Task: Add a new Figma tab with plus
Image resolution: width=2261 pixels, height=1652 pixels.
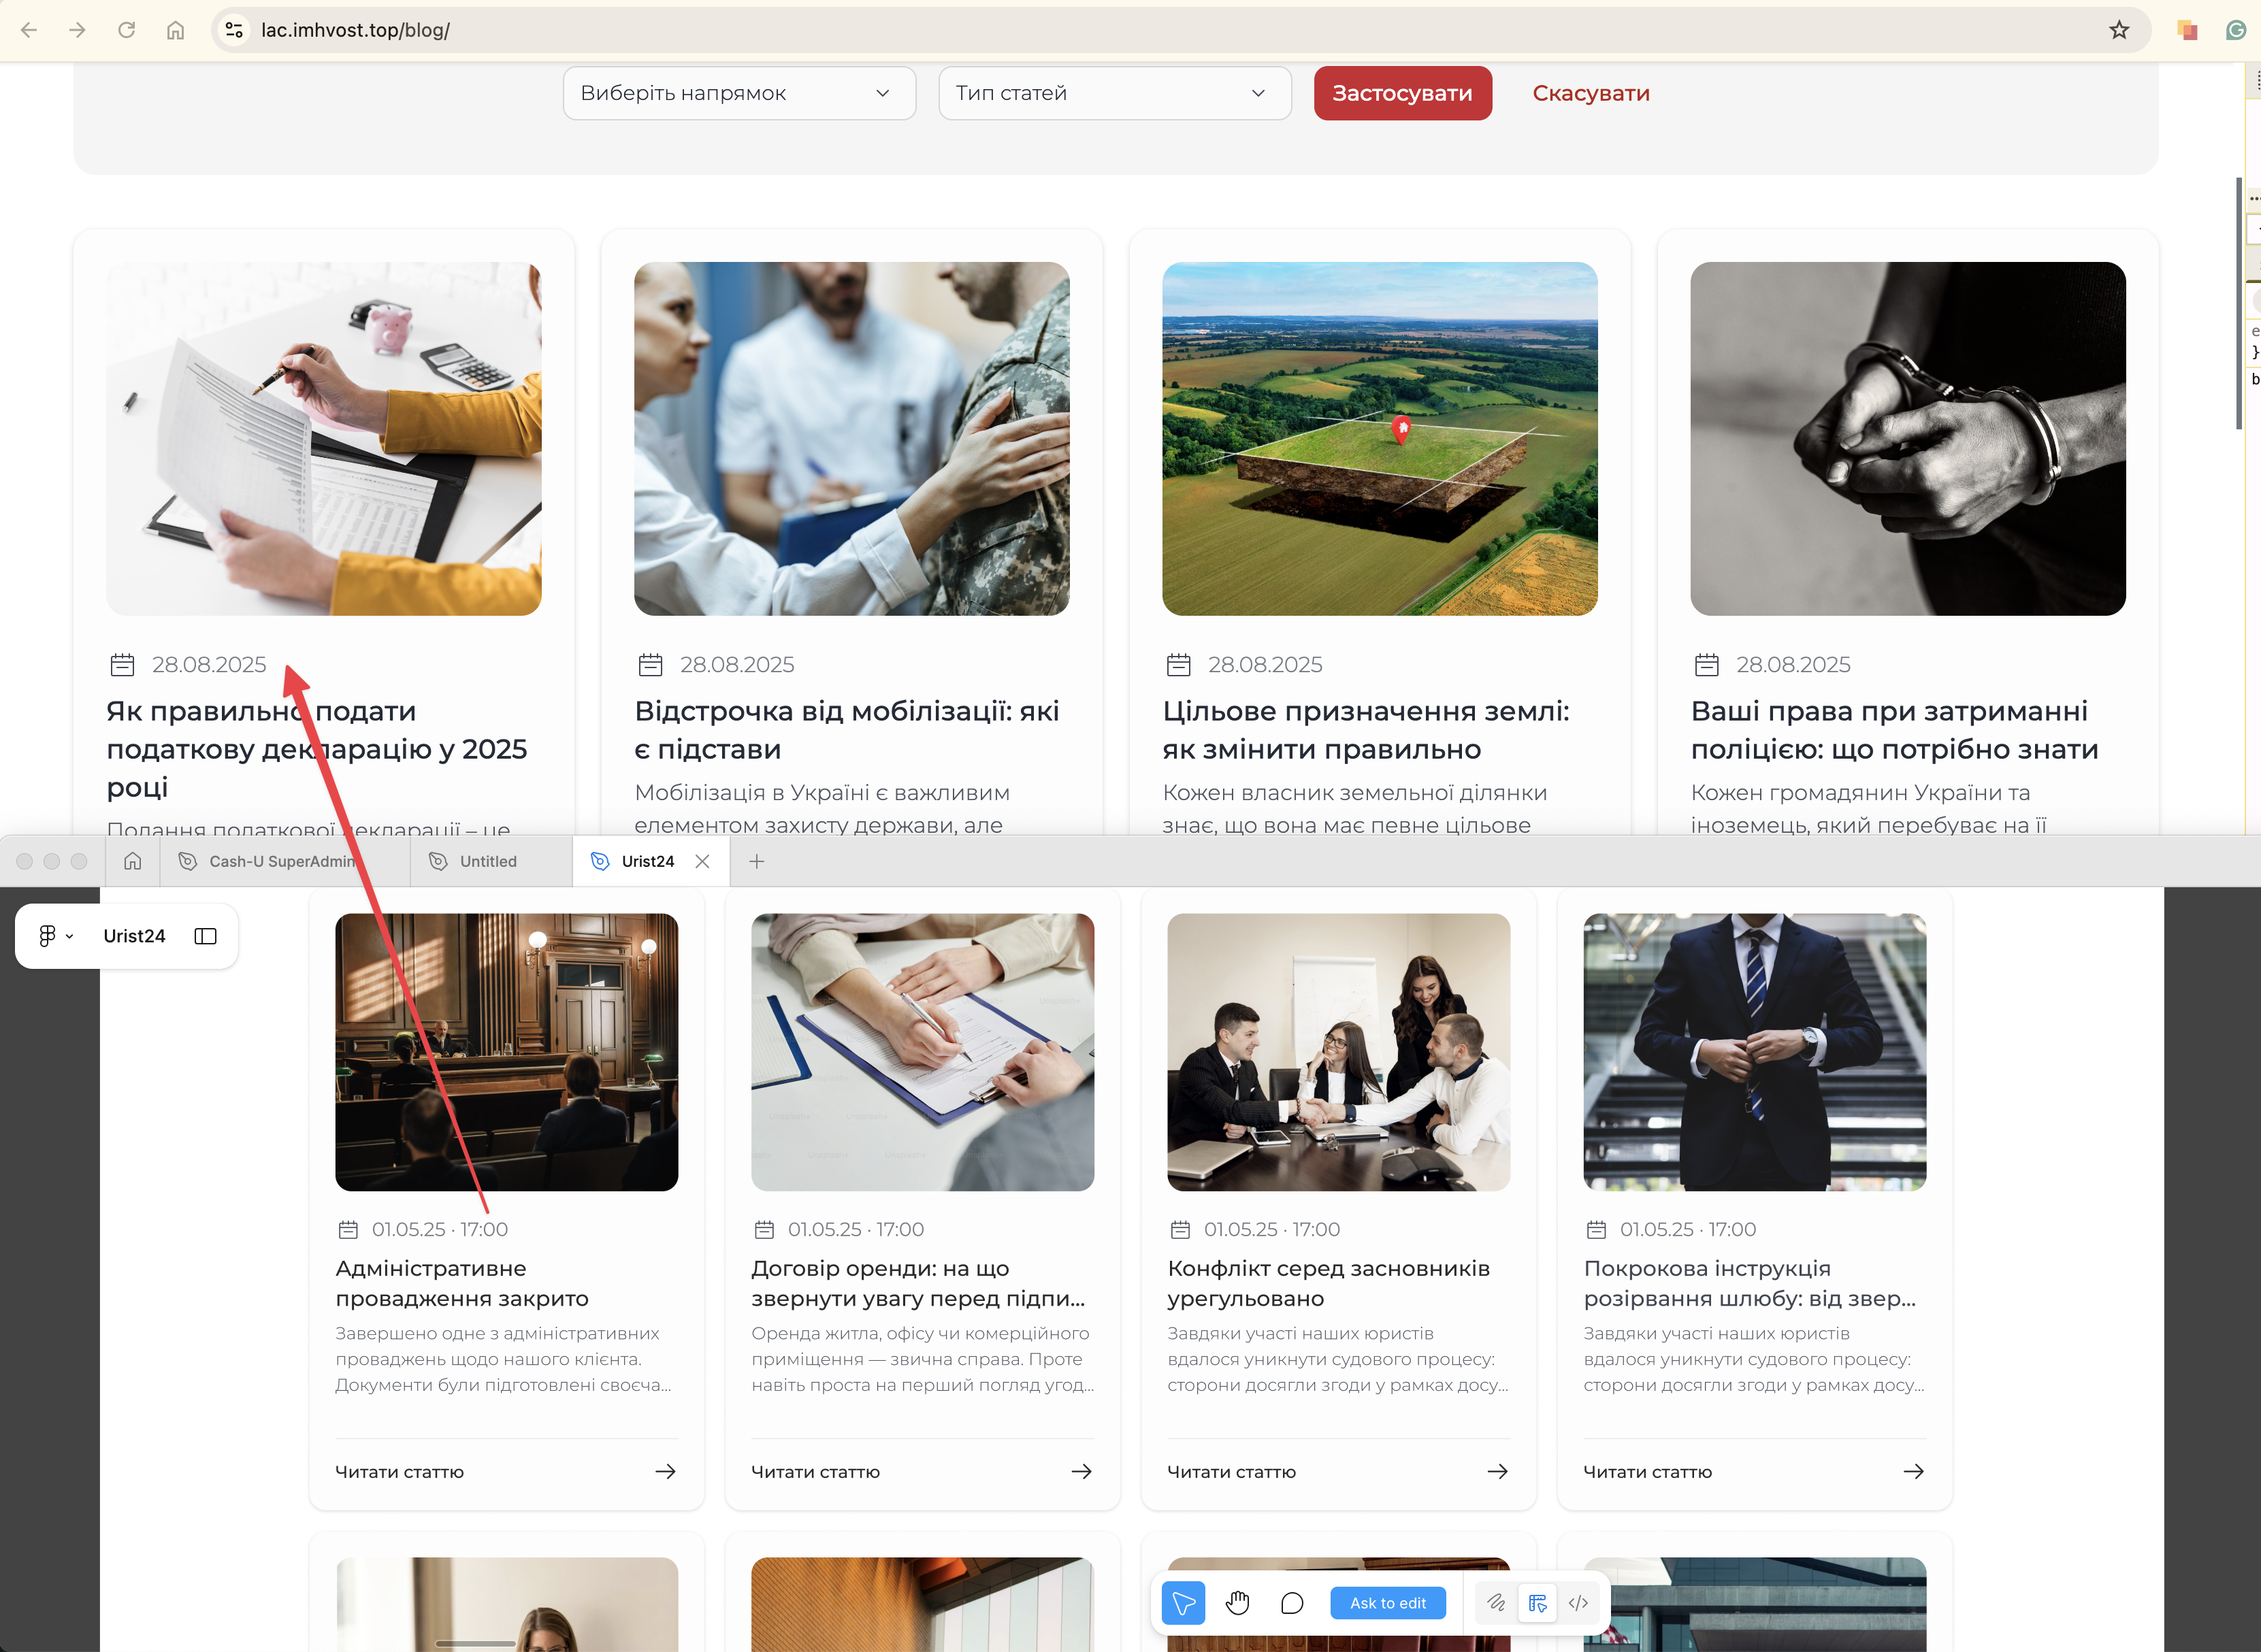Action: (x=756, y=861)
